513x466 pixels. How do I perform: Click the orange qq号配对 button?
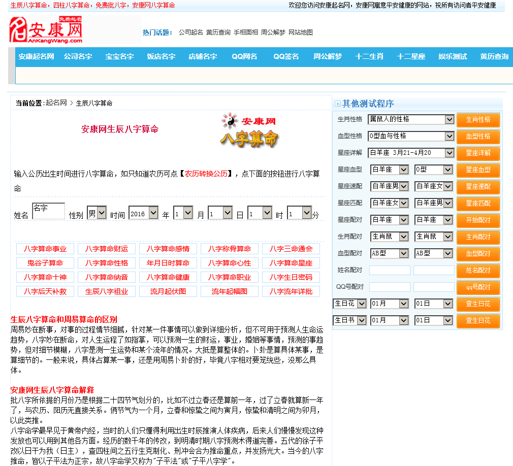(478, 287)
